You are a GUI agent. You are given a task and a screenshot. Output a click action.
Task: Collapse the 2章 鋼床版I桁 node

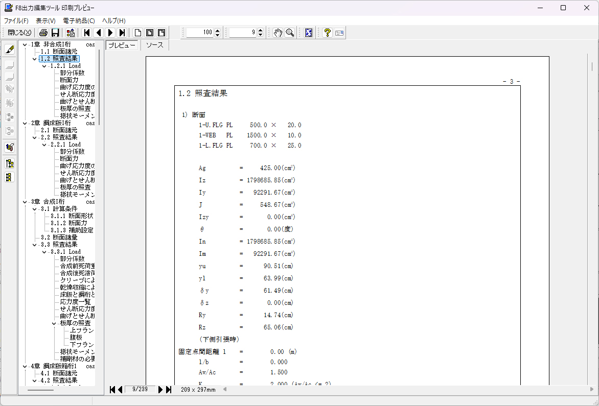pyautogui.click(x=25, y=123)
